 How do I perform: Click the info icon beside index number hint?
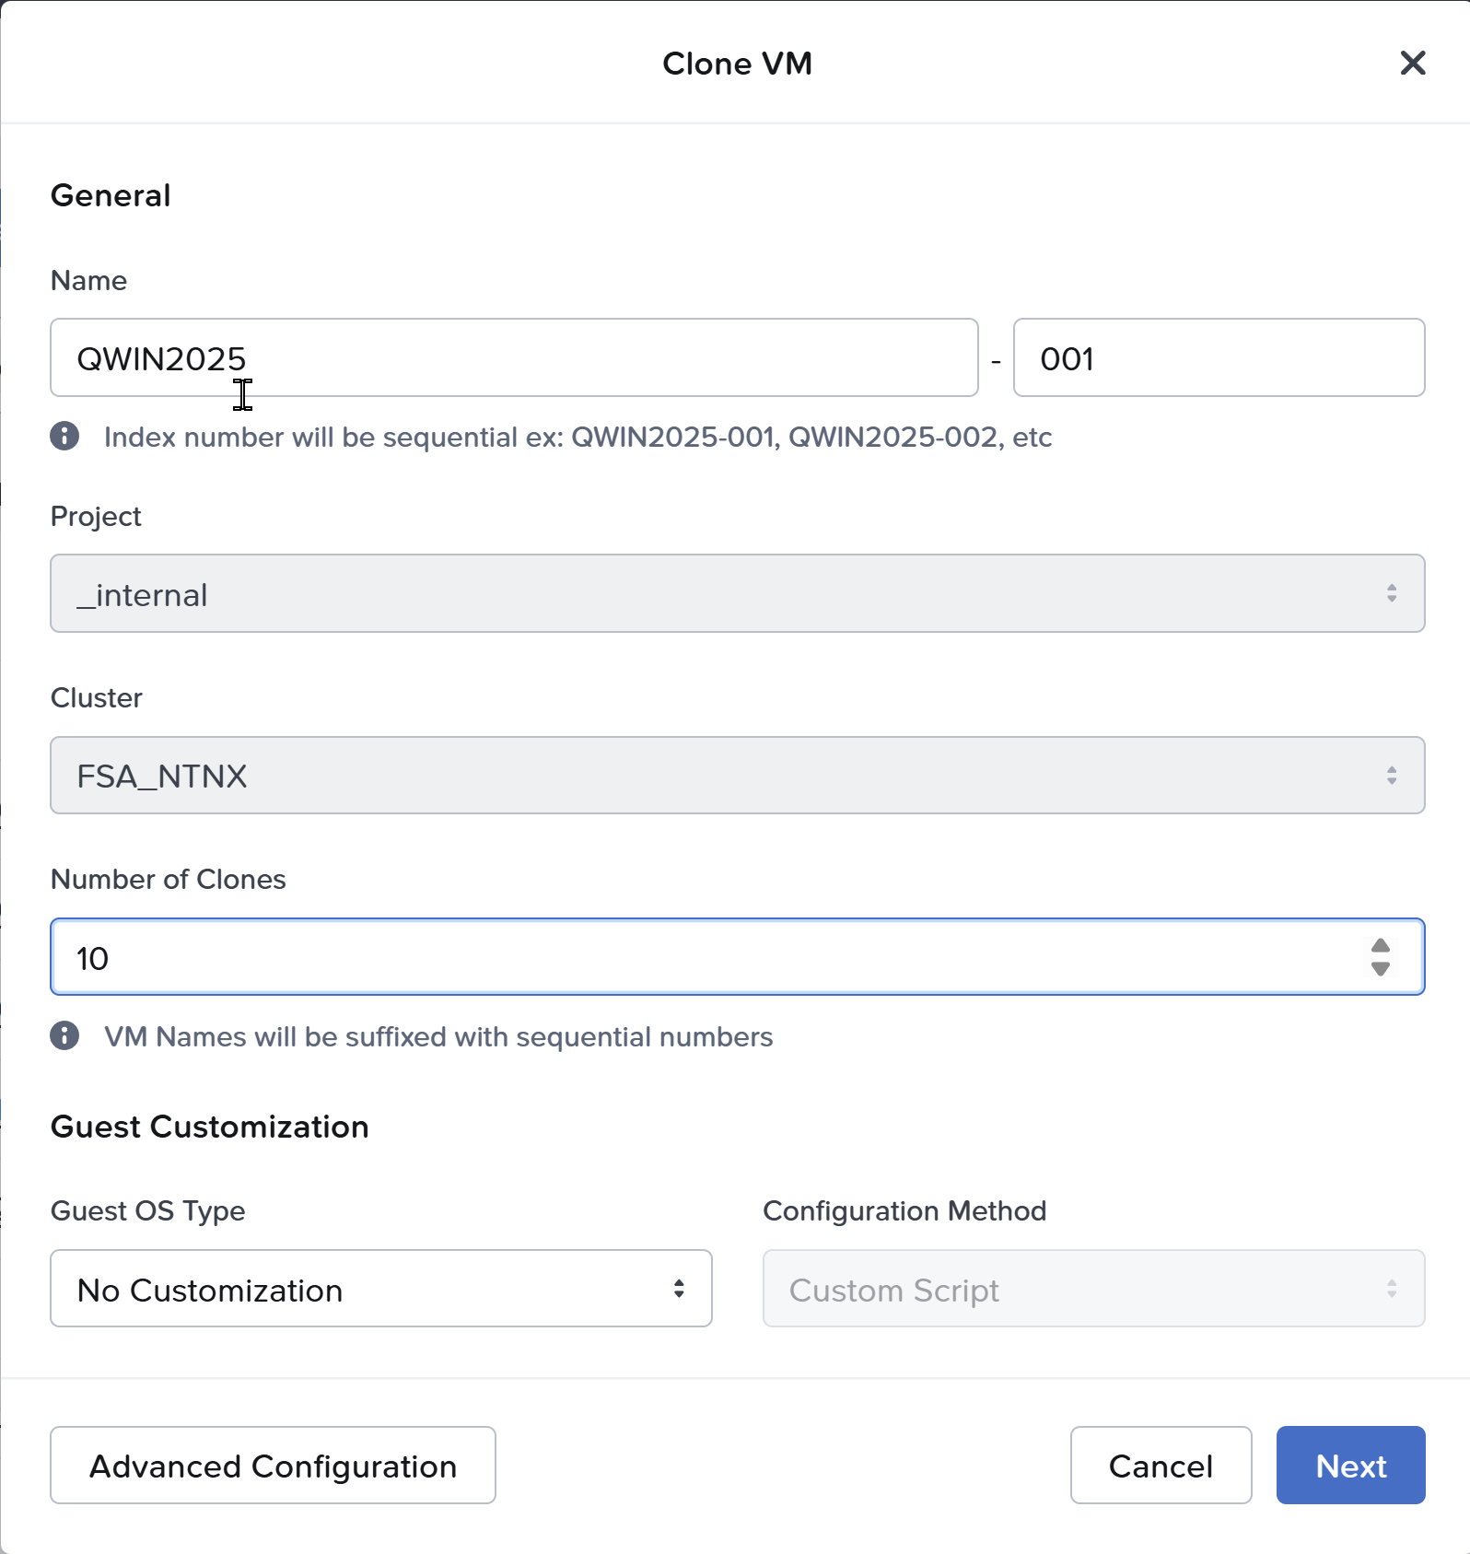(x=64, y=437)
